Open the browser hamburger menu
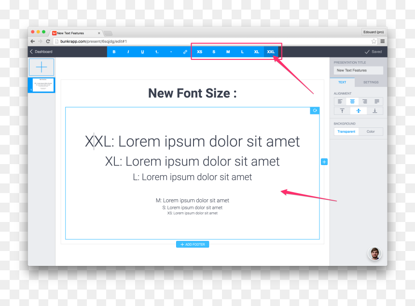This screenshot has width=415, height=306. click(383, 42)
